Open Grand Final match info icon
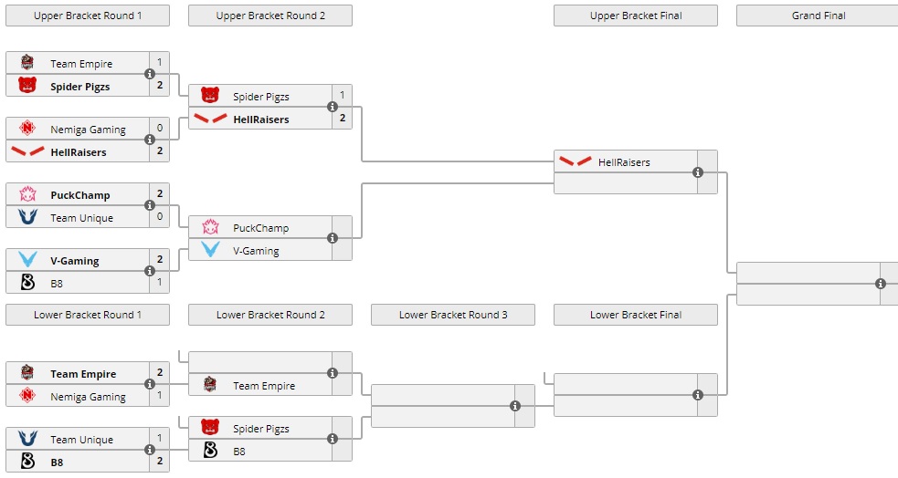 [881, 284]
